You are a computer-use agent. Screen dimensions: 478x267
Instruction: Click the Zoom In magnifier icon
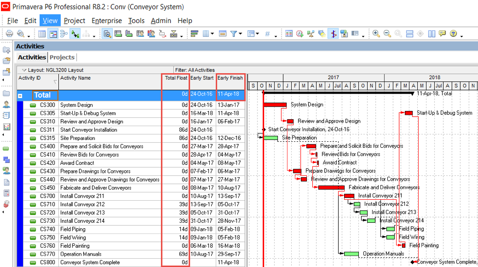376,33
